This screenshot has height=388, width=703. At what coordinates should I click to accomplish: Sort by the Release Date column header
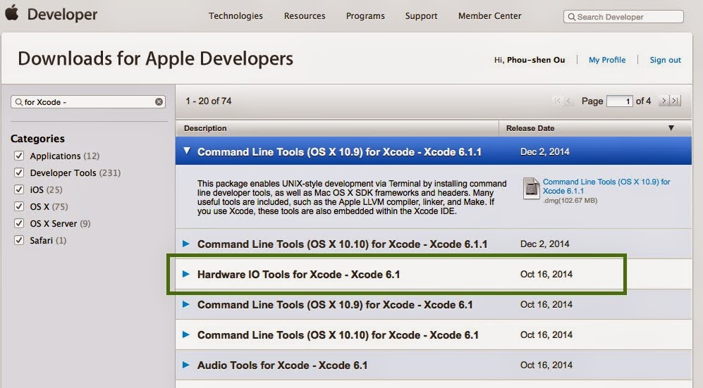530,128
